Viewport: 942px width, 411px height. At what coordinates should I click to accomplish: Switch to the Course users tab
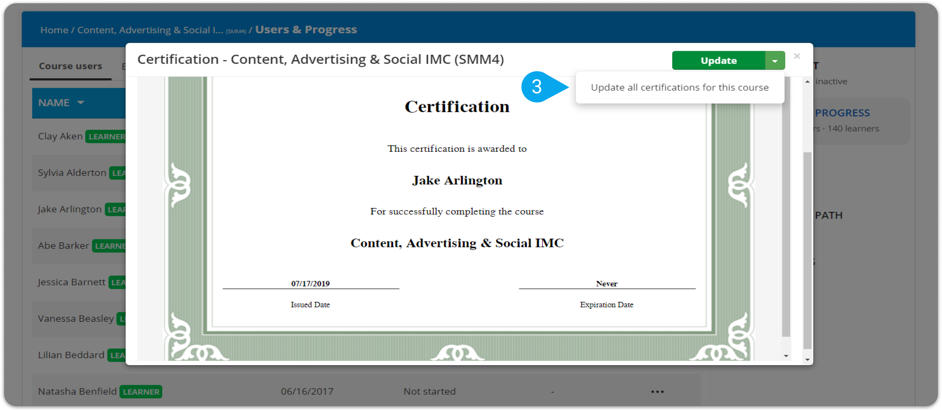70,66
